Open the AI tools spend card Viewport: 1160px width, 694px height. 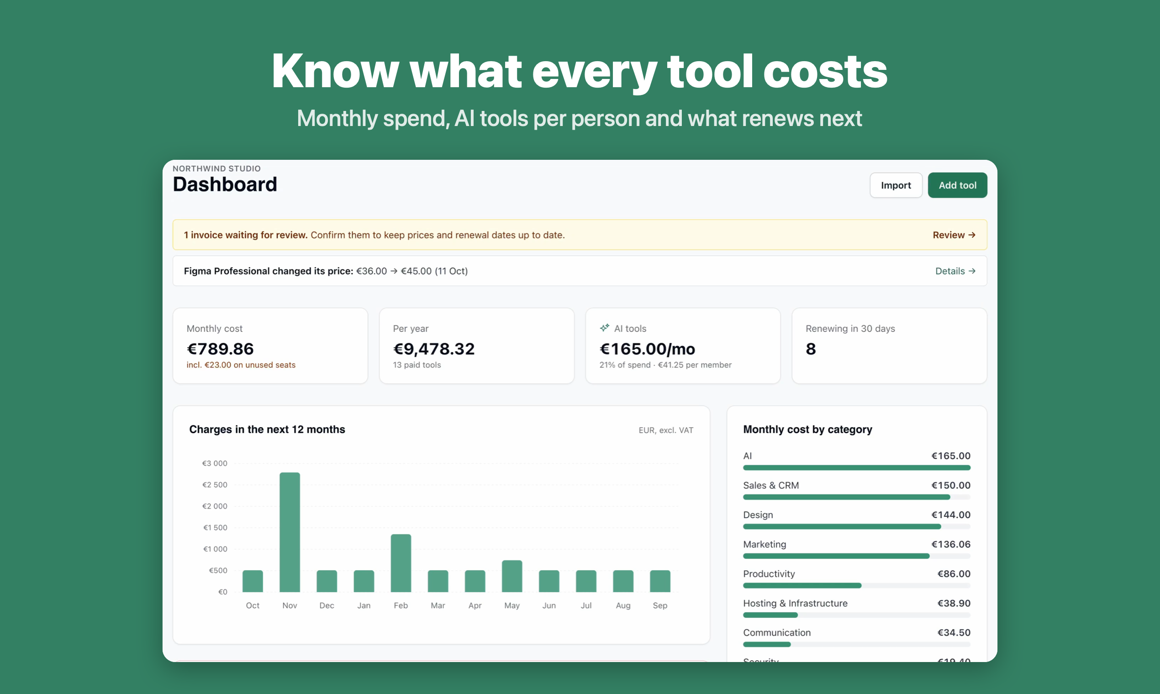(683, 346)
